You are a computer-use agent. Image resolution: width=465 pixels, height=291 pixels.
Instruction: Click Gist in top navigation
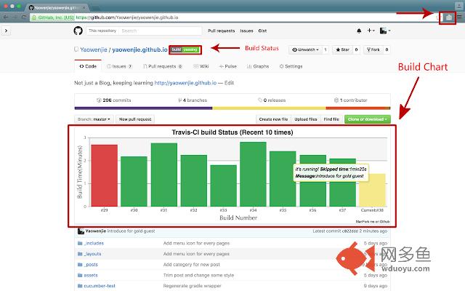tap(262, 31)
